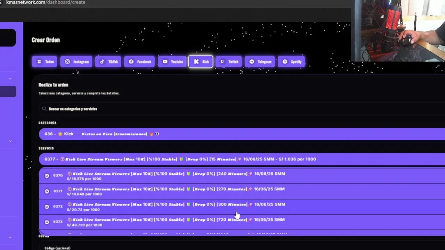This screenshot has width=445, height=250.
Task: Click the search categories and services field
Action: pyautogui.click(x=242, y=109)
